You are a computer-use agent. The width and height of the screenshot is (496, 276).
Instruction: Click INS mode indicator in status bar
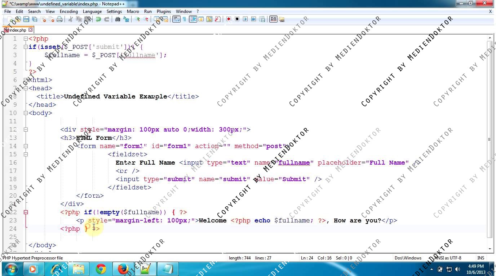tap(480, 258)
